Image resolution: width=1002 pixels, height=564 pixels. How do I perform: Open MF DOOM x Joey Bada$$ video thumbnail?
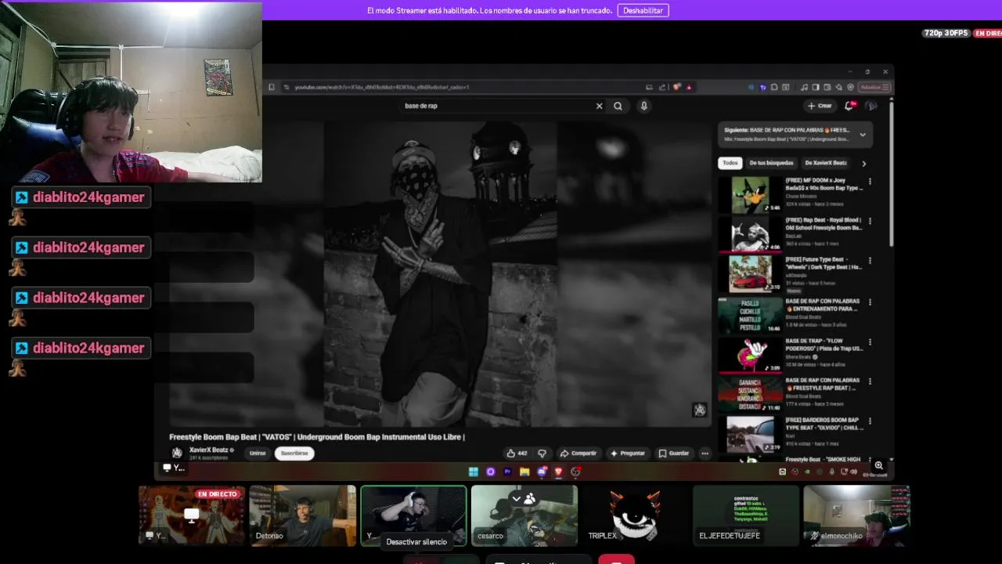[x=750, y=194]
